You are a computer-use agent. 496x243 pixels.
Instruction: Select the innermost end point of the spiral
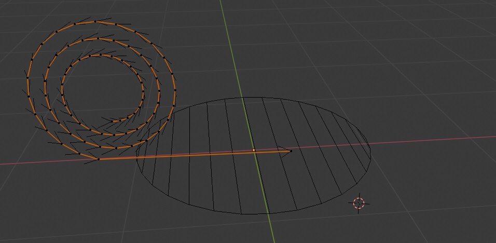pos(112,121)
